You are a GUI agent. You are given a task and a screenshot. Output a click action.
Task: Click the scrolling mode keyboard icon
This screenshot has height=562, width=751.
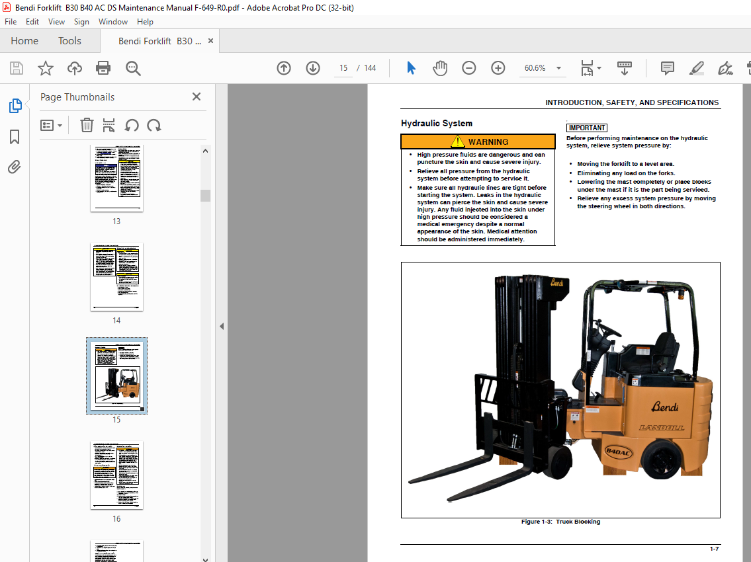(x=625, y=68)
